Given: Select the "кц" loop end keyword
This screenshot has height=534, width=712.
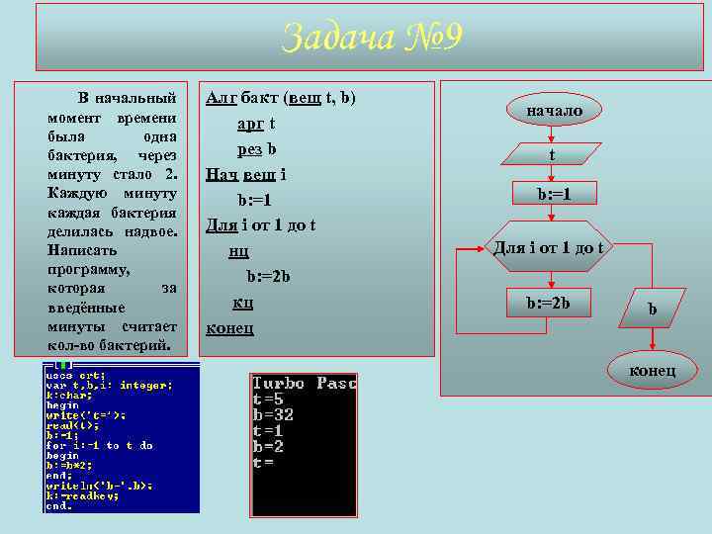Looking at the screenshot, I should point(242,303).
